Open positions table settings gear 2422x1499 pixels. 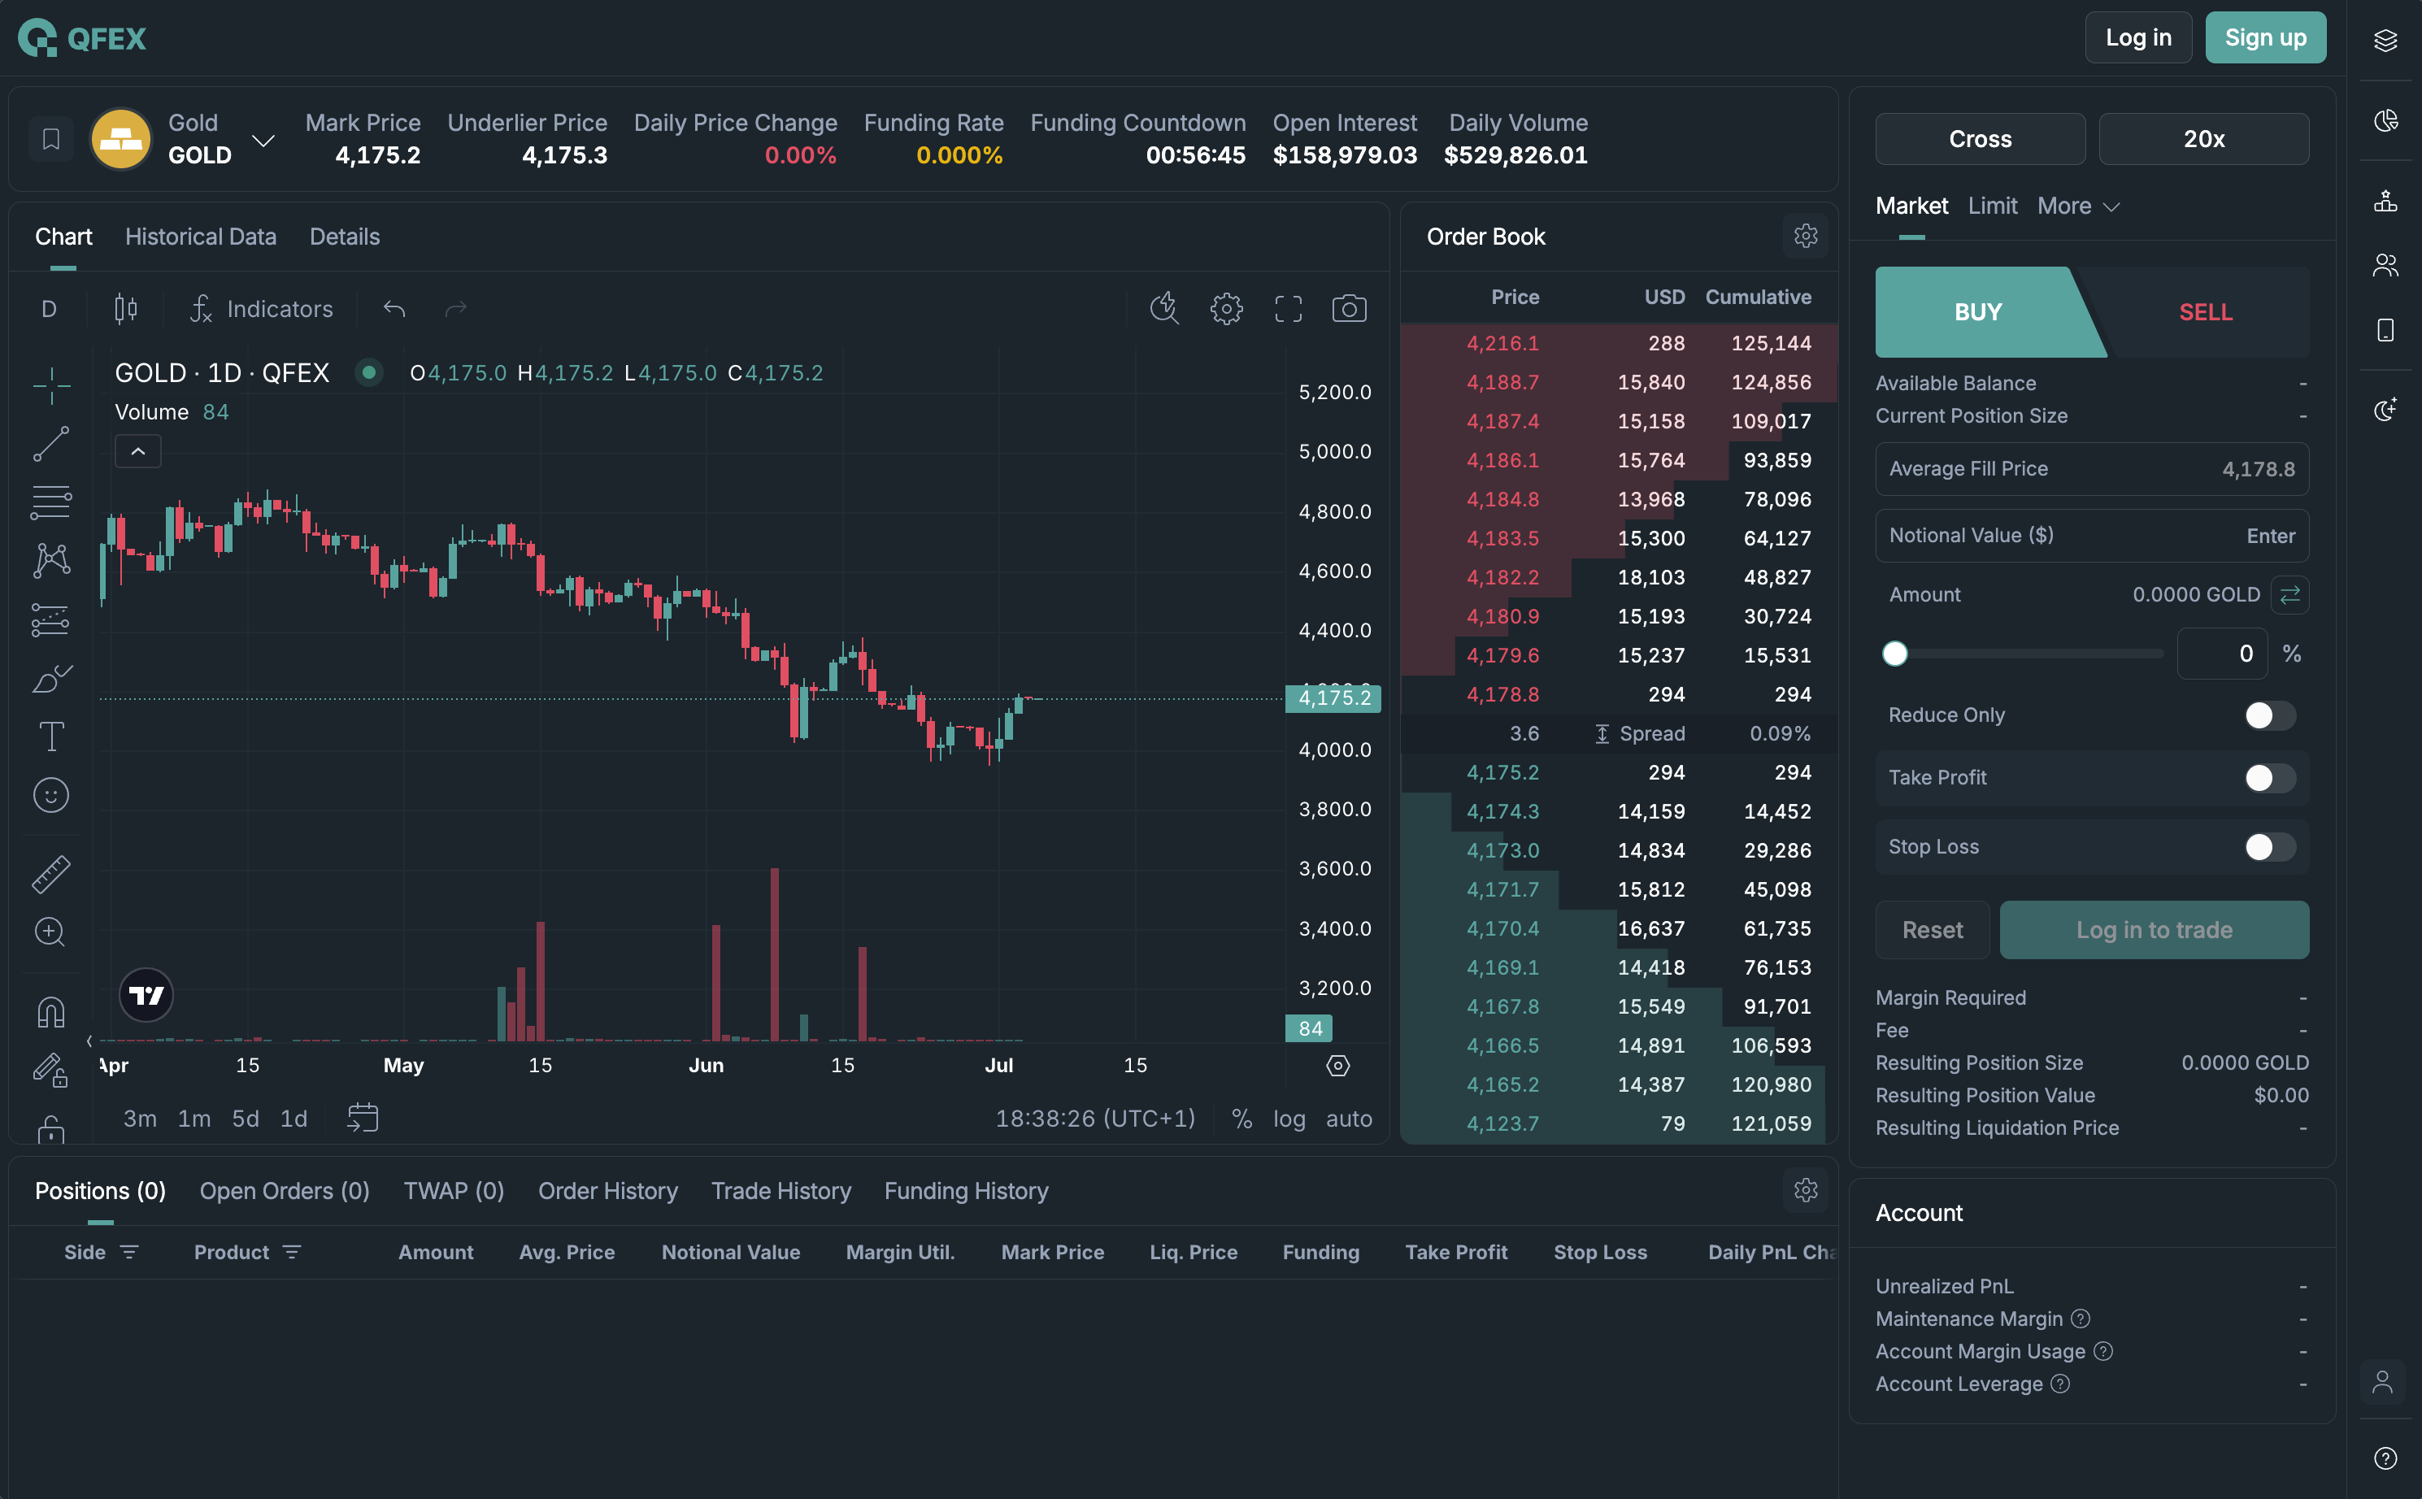click(1806, 1191)
